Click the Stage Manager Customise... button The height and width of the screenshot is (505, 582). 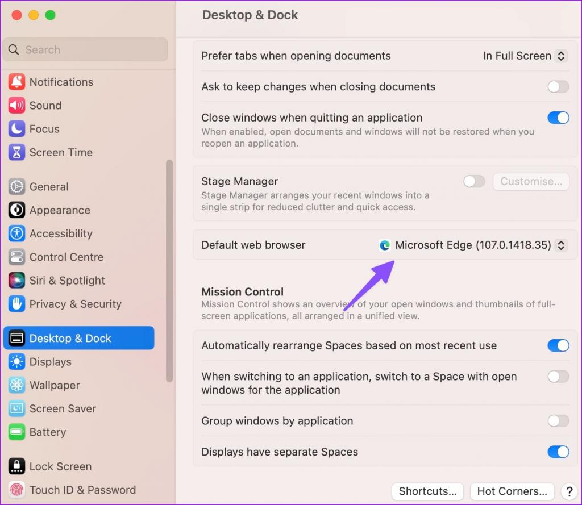531,181
